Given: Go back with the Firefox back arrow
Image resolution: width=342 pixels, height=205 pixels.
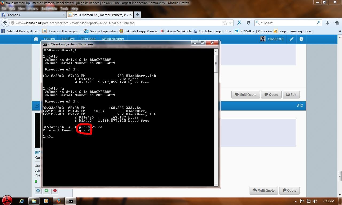Looking at the screenshot, I should (5, 23).
